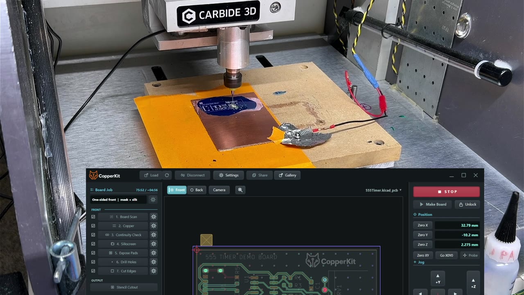Maximize the CopperKit window

coord(463,175)
